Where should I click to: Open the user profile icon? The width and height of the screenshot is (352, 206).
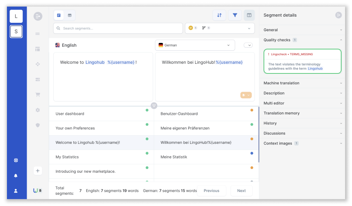point(16,191)
